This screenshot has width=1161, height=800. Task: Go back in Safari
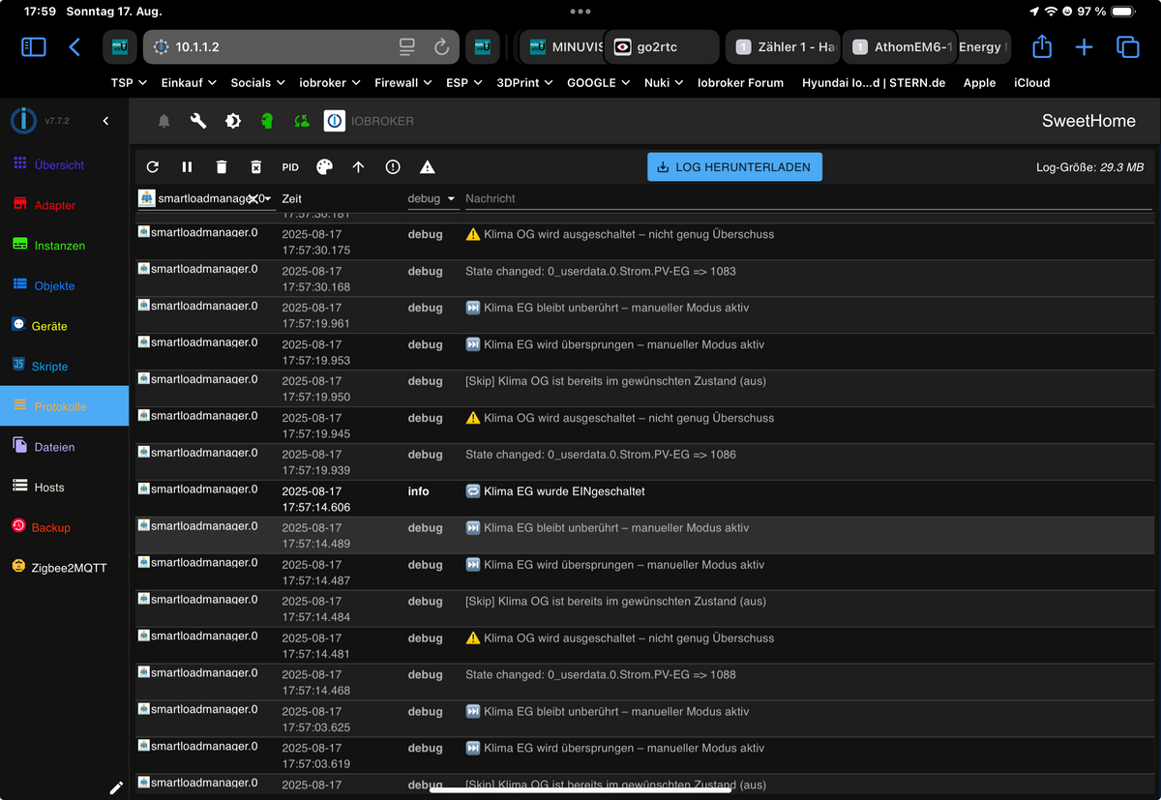tap(75, 46)
